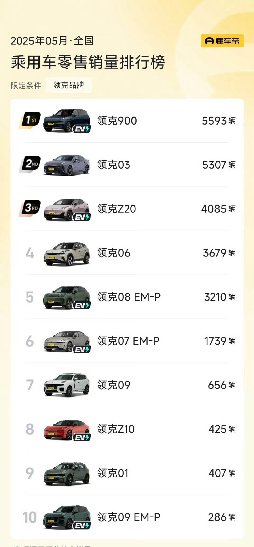Screen dimensions: 254x547
Task: Click the 3rd place rank badge
Action: (x=30, y=208)
